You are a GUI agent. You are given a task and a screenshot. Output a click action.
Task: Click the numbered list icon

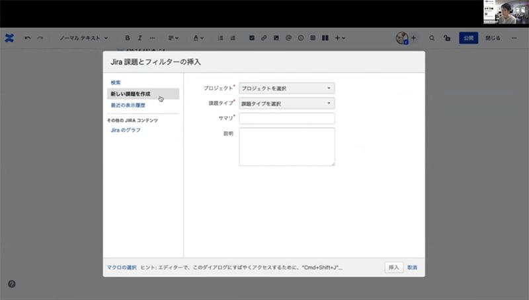click(x=232, y=38)
